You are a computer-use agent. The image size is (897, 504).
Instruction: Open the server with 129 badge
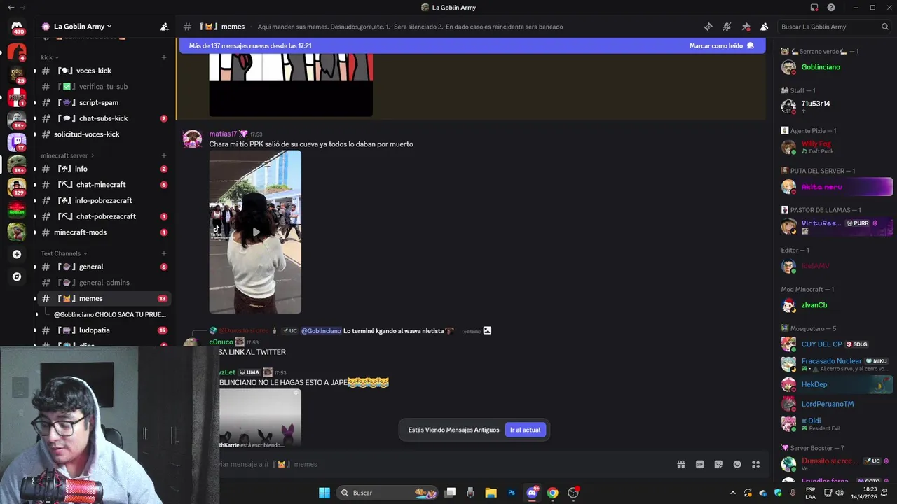point(17,187)
